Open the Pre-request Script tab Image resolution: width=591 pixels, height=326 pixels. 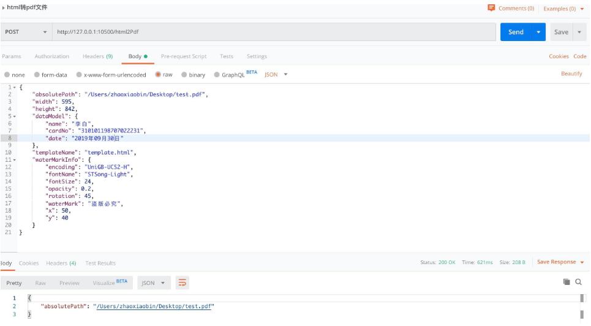[x=184, y=56]
